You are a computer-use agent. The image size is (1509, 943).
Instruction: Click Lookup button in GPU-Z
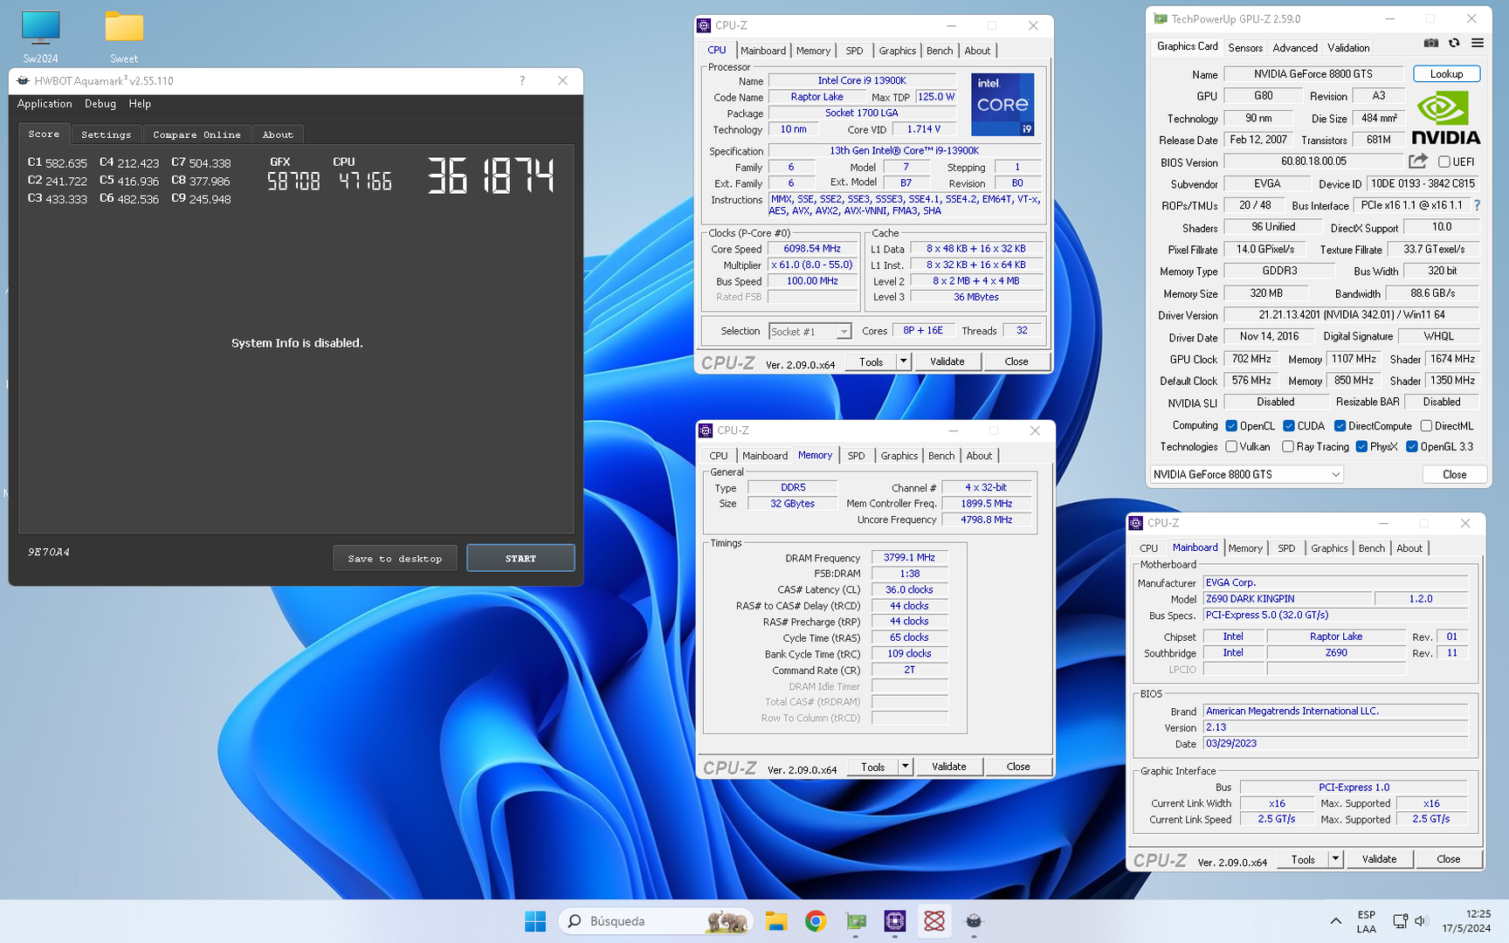1446,74
